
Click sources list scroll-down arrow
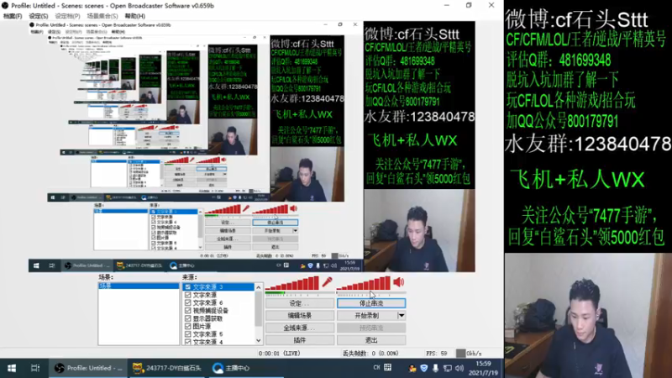pos(259,341)
